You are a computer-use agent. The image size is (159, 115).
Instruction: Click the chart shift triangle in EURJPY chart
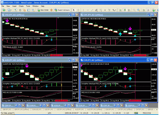[137, 63]
